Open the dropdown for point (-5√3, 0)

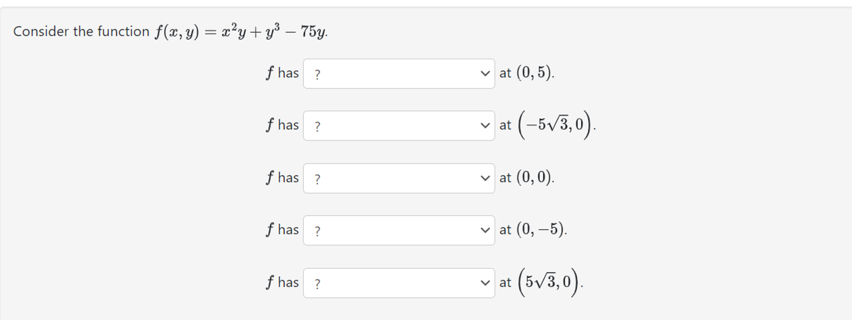pyautogui.click(x=399, y=126)
